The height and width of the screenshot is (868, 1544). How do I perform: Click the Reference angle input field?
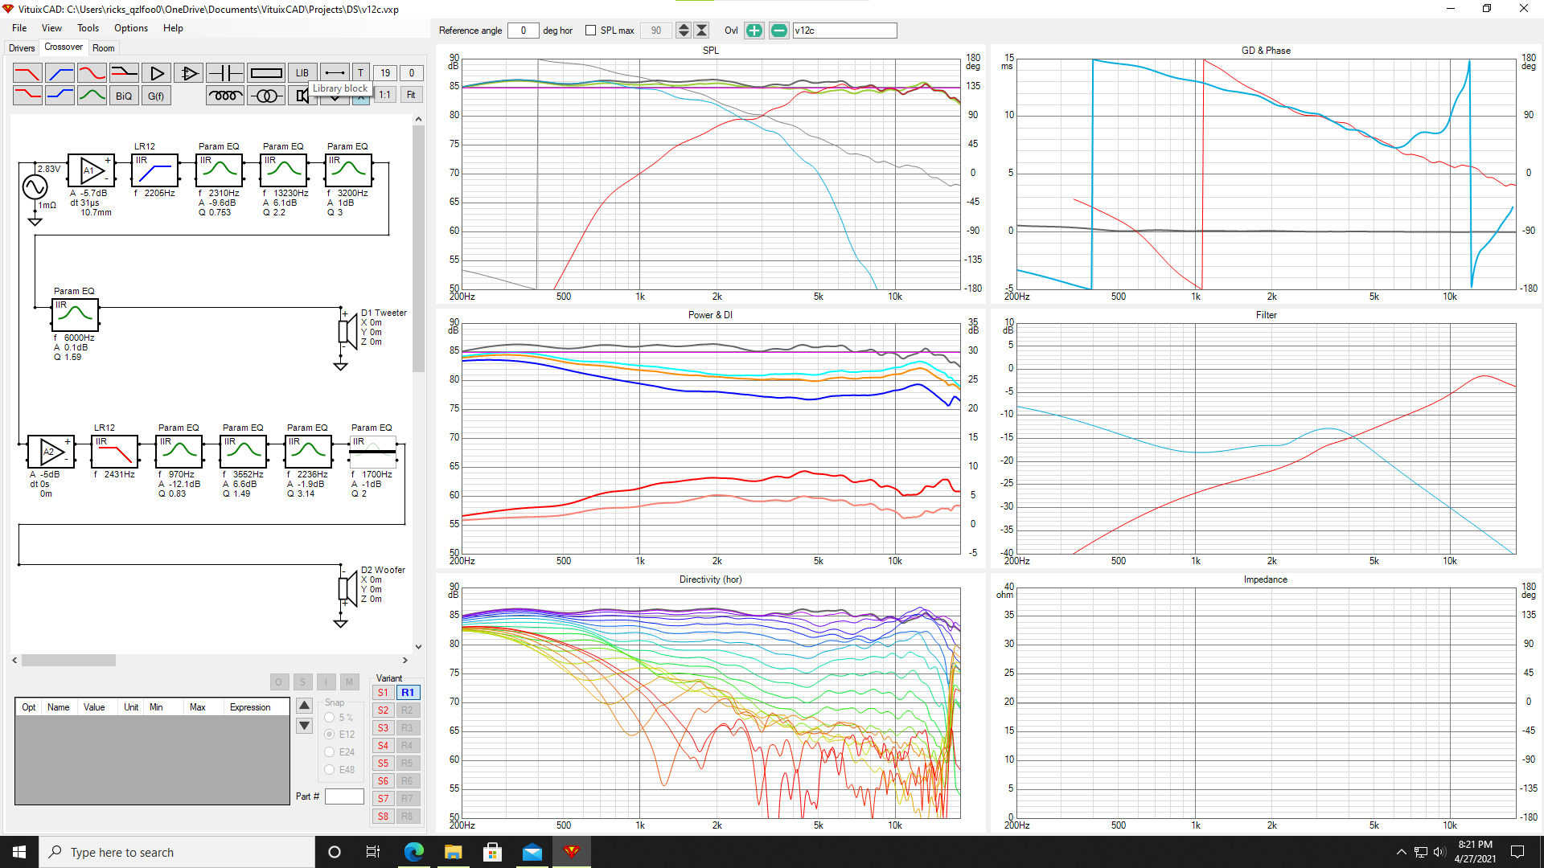click(x=524, y=31)
